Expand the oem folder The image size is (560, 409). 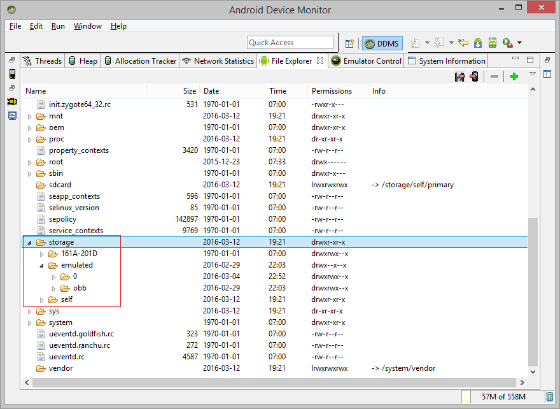coord(30,128)
